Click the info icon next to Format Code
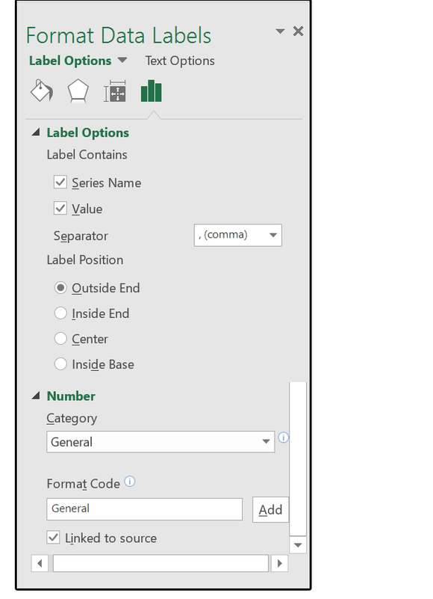433x599 pixels. pyautogui.click(x=130, y=482)
